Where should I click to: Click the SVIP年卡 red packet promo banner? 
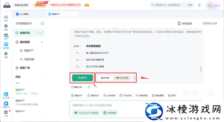(65, 5)
